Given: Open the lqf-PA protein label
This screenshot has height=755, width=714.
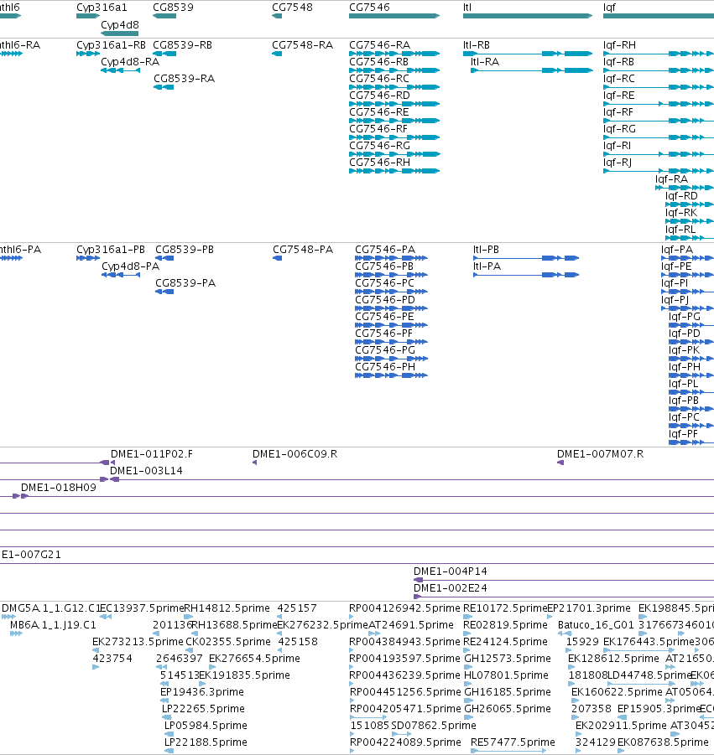Looking at the screenshot, I should click(677, 250).
